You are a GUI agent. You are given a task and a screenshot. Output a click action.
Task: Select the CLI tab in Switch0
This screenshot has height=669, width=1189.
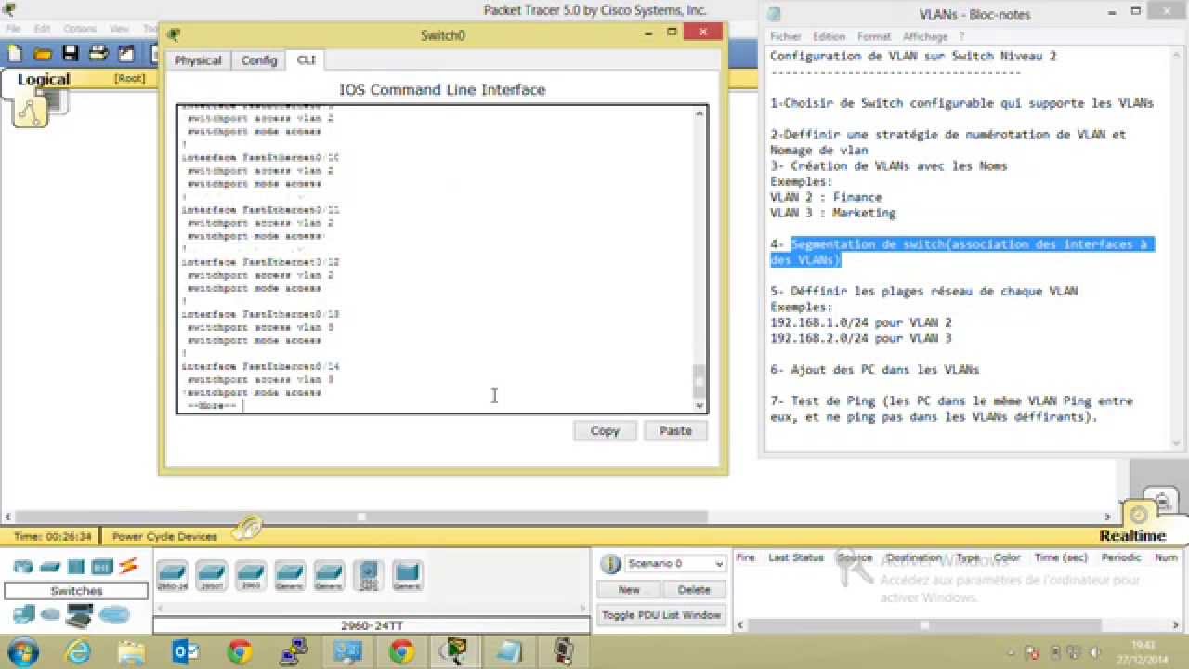pos(306,59)
